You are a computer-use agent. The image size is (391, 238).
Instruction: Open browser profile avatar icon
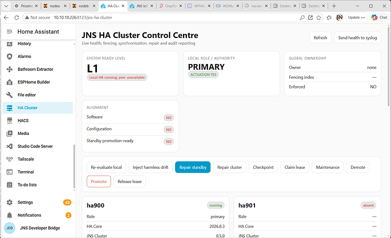(339, 18)
